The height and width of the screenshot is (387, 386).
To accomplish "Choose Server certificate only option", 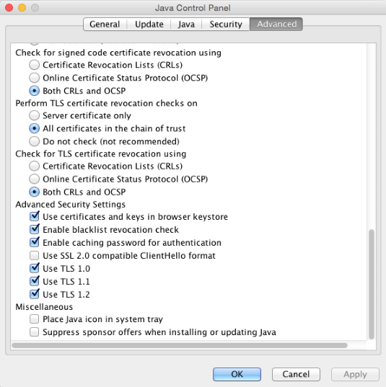I will click(x=34, y=115).
